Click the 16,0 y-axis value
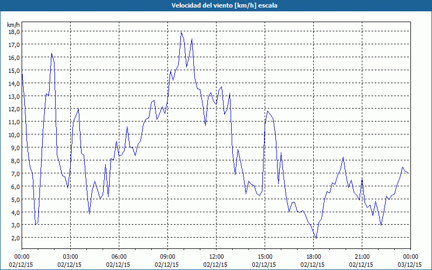Screen dimensions: 432x270 pos(15,58)
